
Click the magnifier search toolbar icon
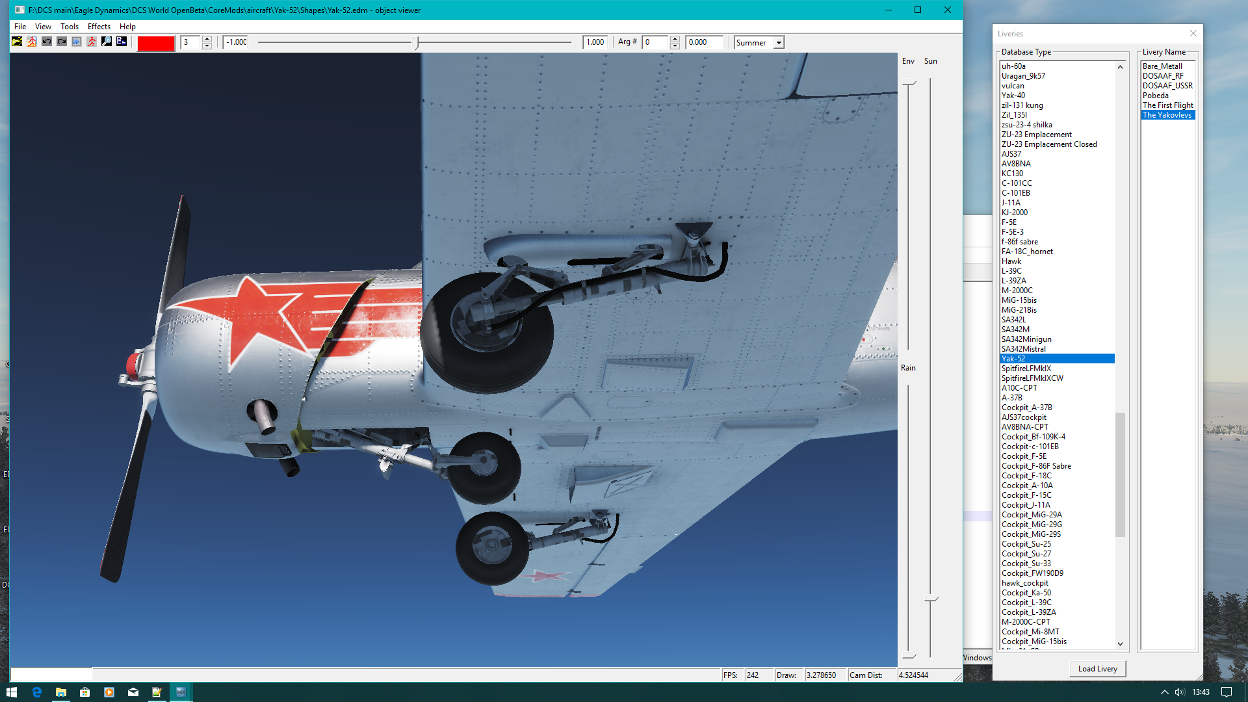107,42
